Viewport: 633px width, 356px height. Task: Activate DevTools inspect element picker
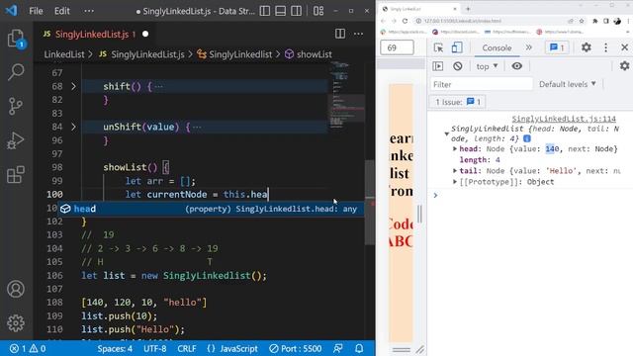pyautogui.click(x=438, y=47)
